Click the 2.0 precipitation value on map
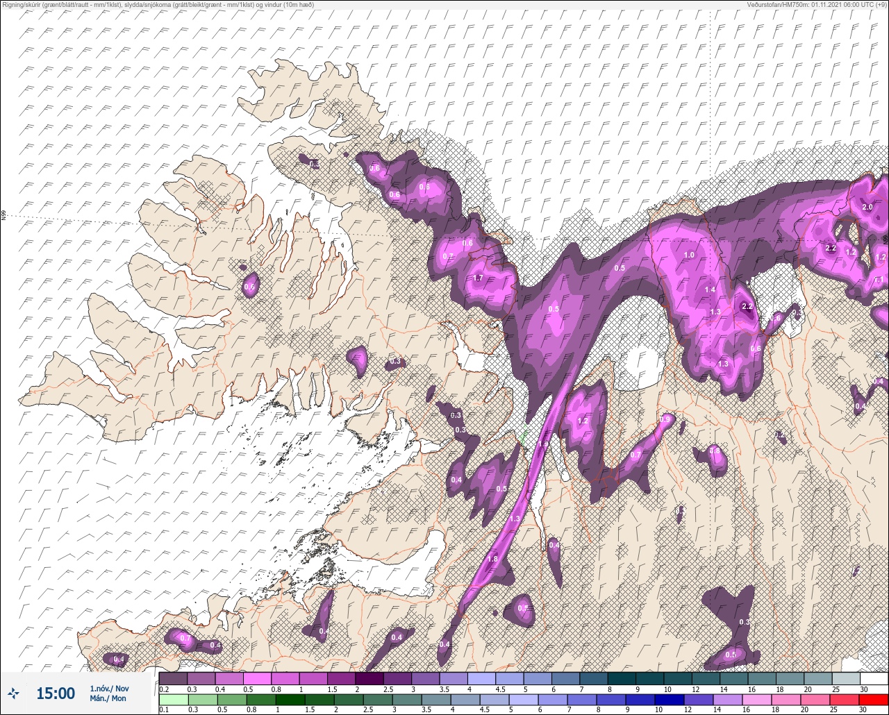This screenshot has height=715, width=889. pos(867,208)
